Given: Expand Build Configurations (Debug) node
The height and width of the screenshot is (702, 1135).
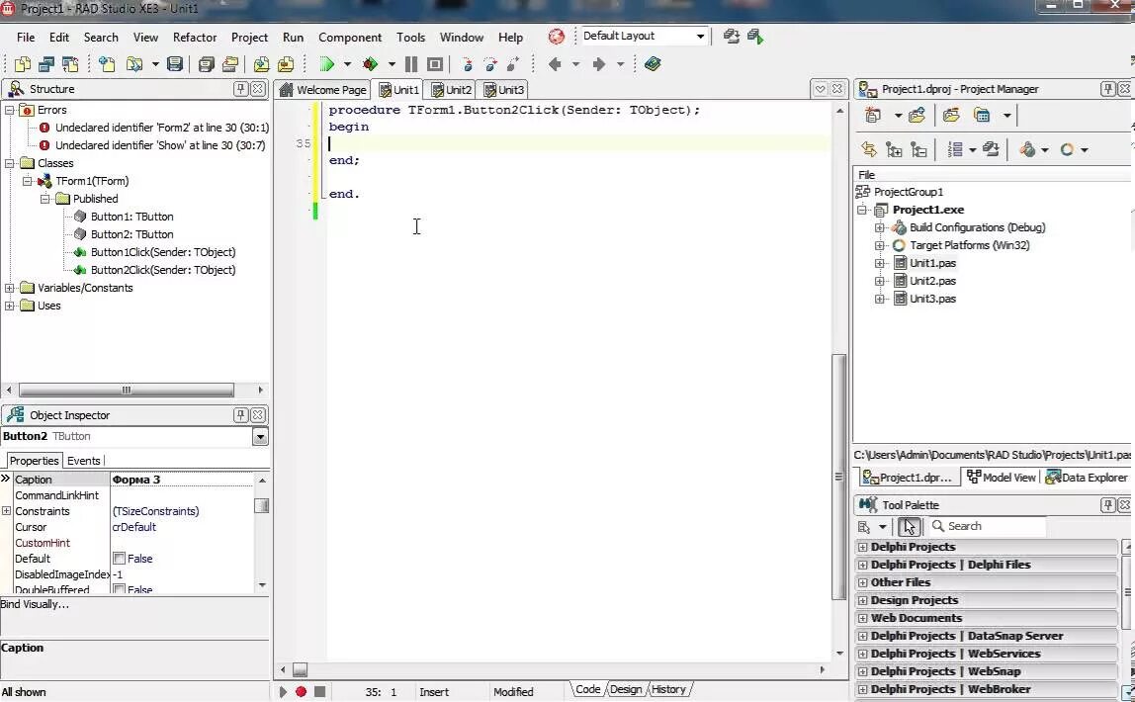Looking at the screenshot, I should point(880,228).
